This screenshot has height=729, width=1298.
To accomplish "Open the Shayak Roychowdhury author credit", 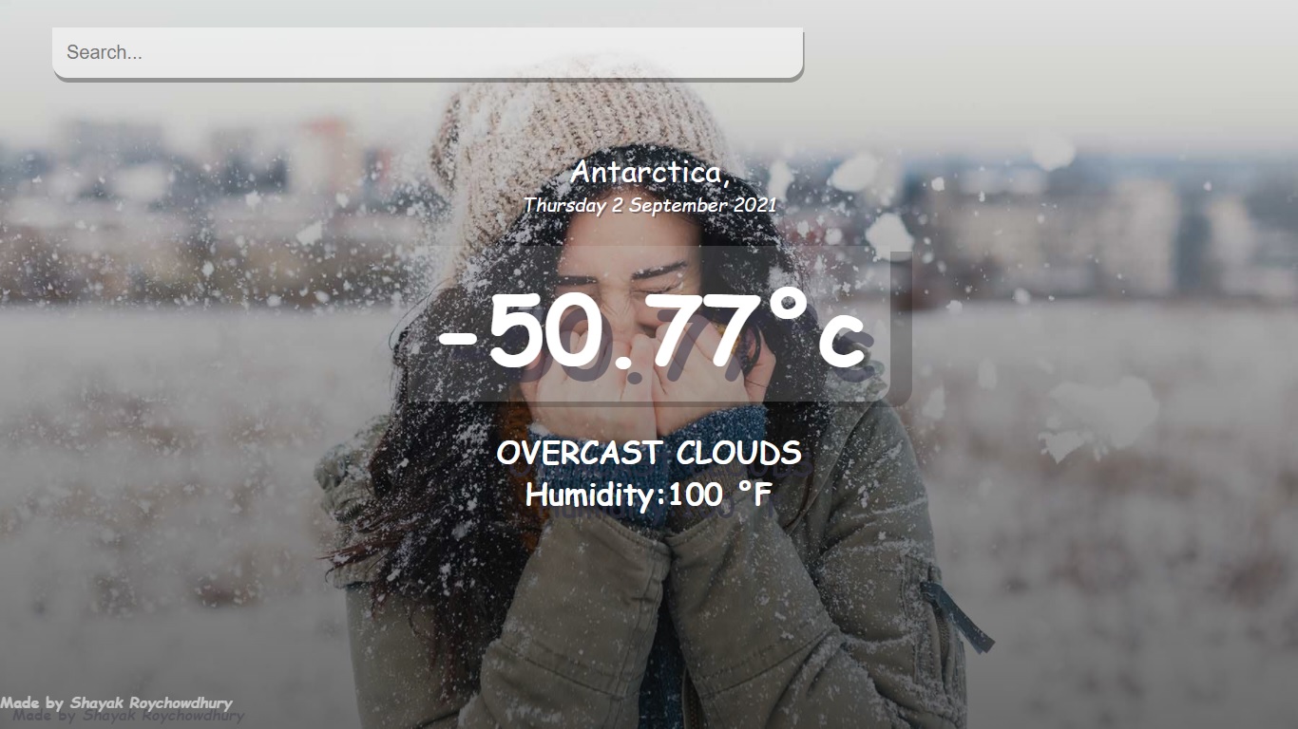I will tap(151, 703).
